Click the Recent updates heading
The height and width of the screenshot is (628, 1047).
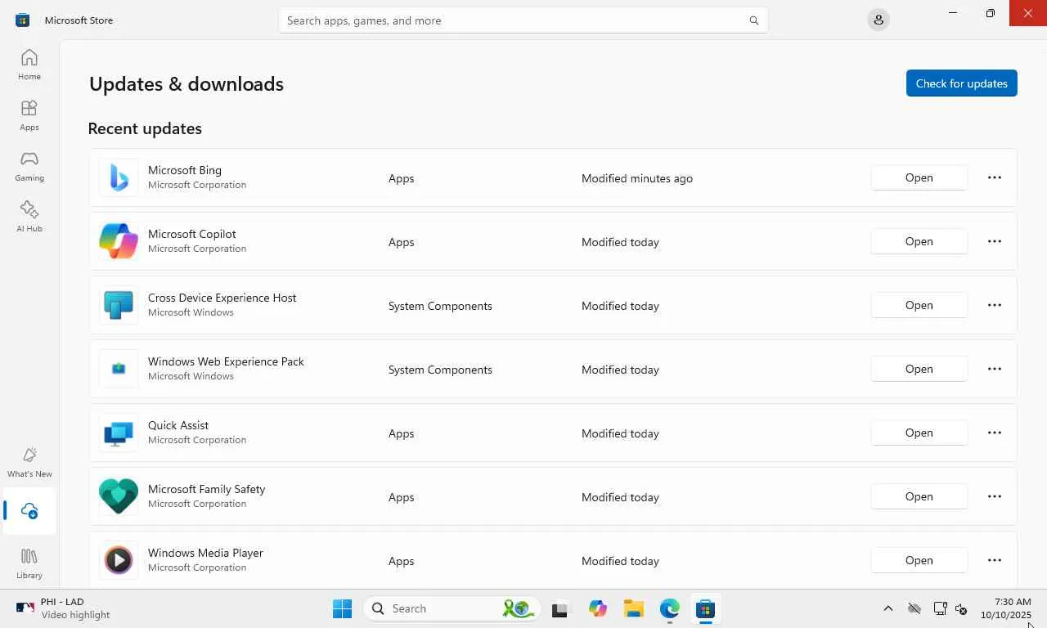click(x=145, y=128)
